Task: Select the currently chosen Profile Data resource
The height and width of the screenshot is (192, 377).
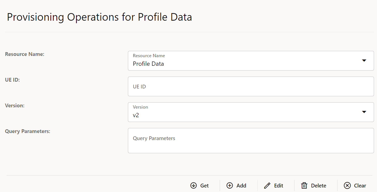Action: point(148,63)
